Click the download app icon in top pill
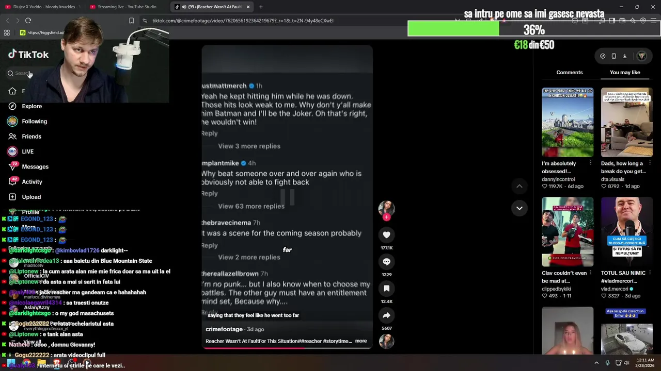661x371 pixels. [624, 56]
